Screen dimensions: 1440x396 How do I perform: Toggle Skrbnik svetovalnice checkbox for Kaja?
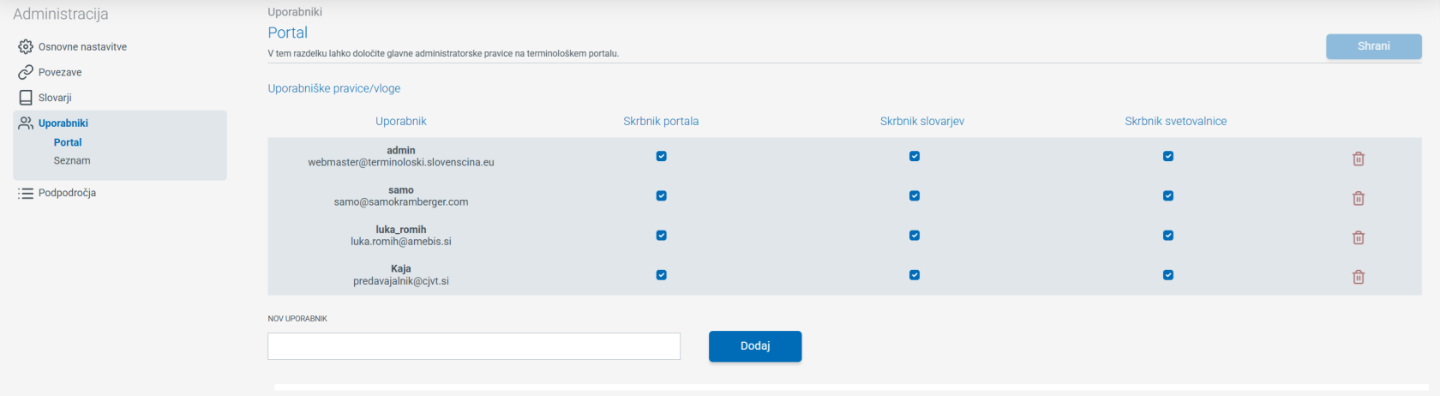click(x=1168, y=275)
